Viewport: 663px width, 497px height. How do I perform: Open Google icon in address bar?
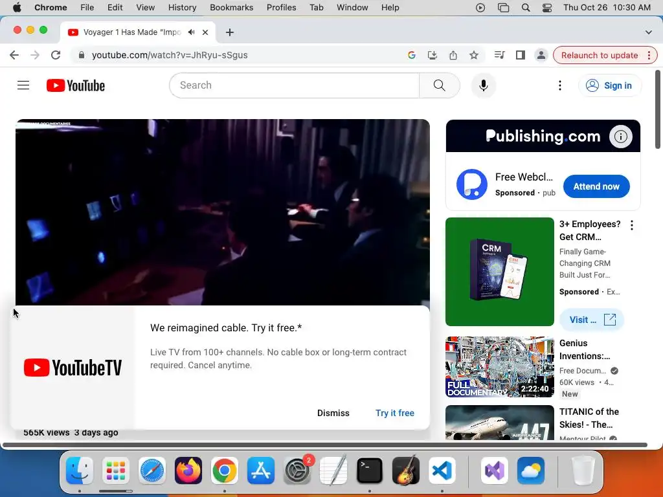411,55
